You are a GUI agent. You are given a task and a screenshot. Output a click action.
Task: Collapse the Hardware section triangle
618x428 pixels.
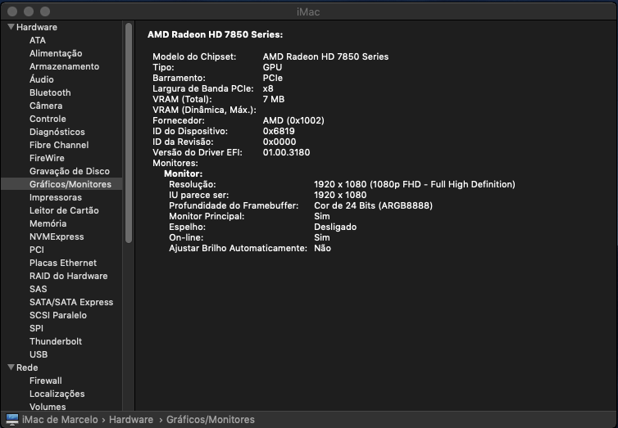point(11,27)
